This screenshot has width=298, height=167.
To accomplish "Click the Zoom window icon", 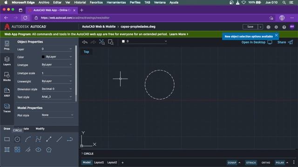I will point(111,42).
